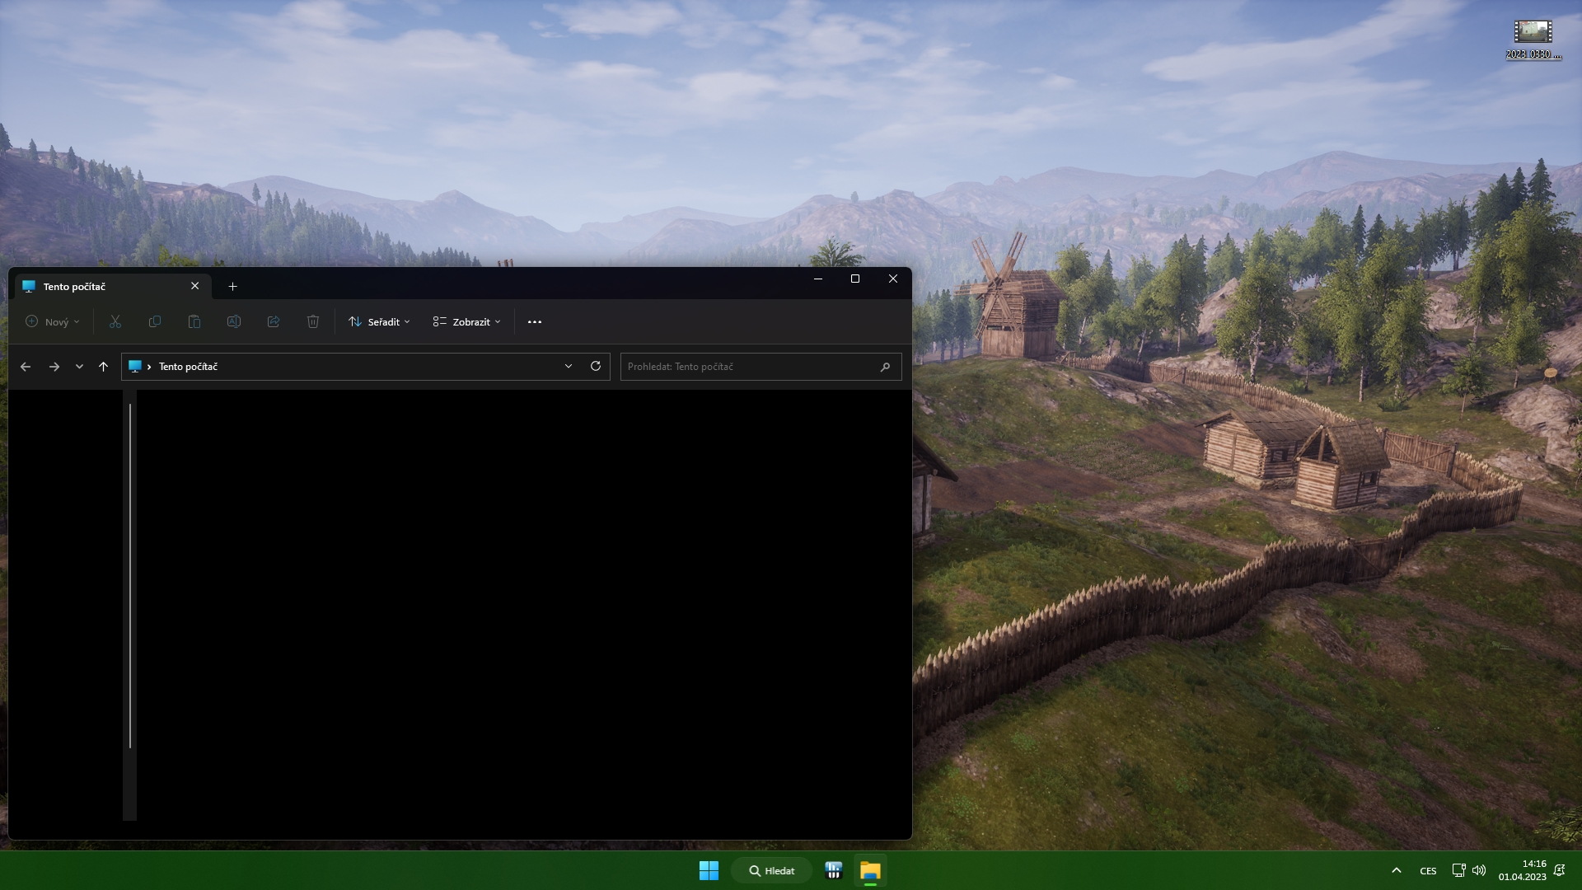Click the Hledat taskbar search button
The width and height of the screenshot is (1582, 890).
tap(772, 870)
